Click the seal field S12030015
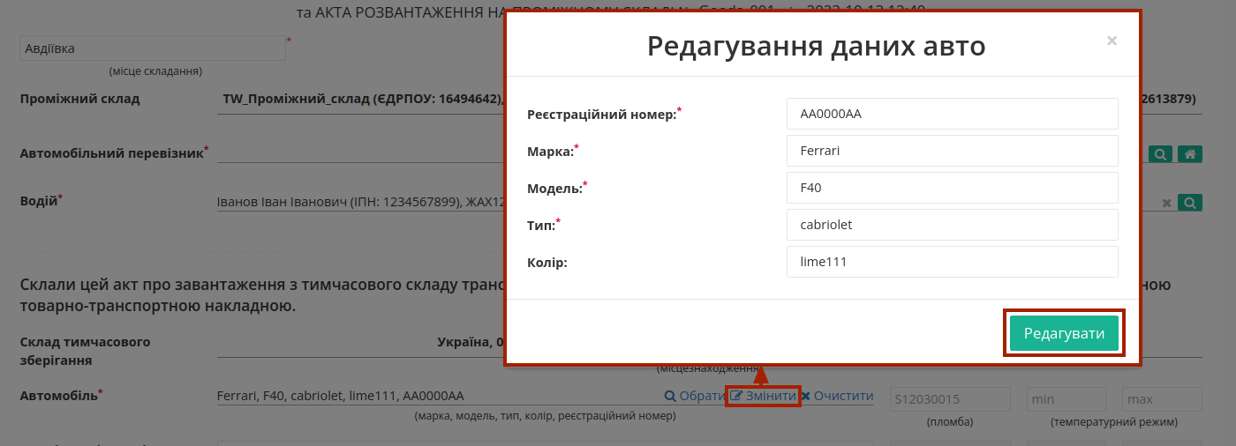 click(x=950, y=399)
